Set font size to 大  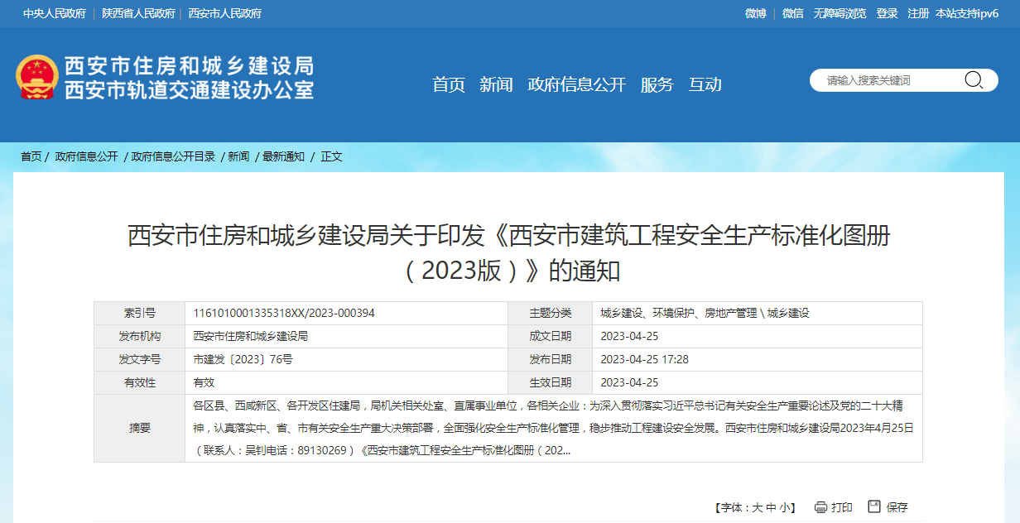[x=757, y=507]
